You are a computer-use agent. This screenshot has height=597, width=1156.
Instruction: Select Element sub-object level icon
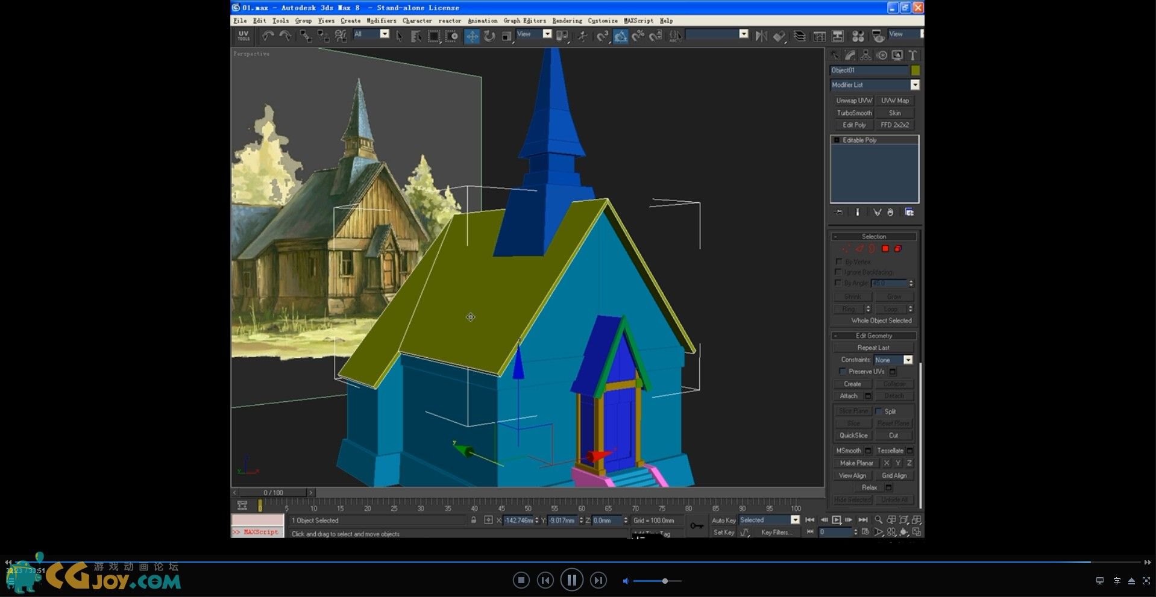[898, 249]
